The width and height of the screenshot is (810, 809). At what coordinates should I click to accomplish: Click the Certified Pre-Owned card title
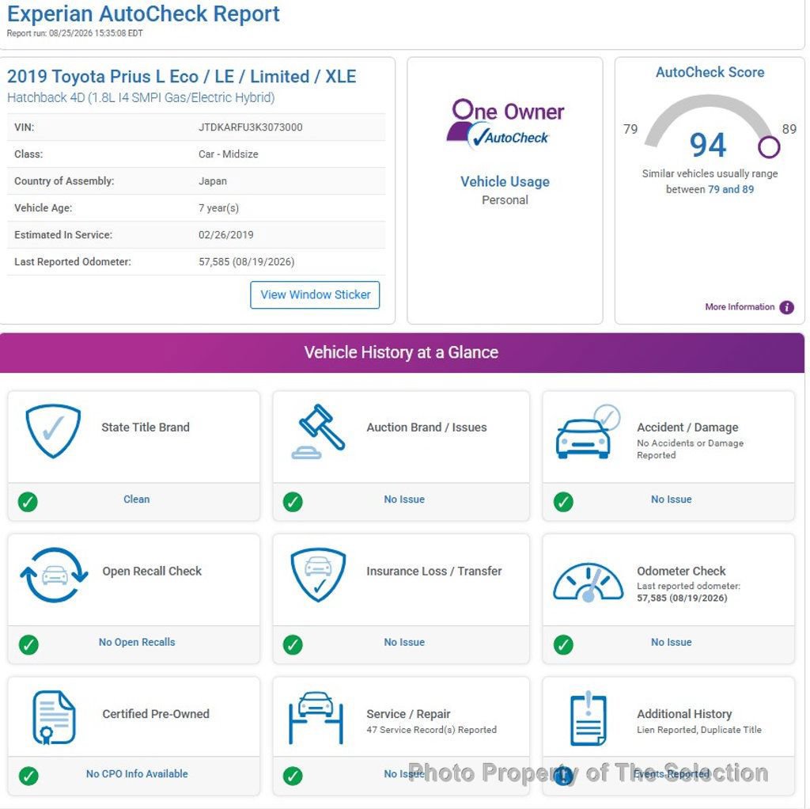coord(156,714)
